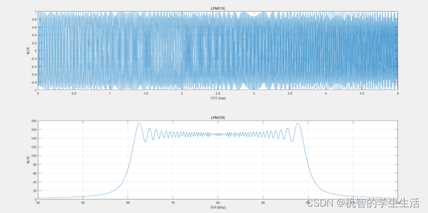Screen dimensions: 428x213
Task: Click the '120' tick on the bottom y-axis
Action: tap(34, 147)
